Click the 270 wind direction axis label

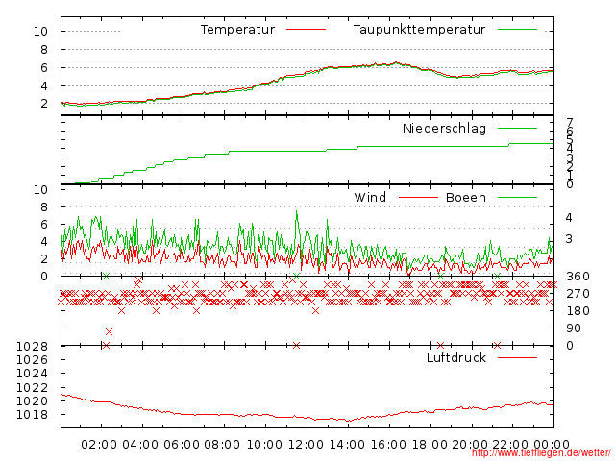tap(578, 294)
